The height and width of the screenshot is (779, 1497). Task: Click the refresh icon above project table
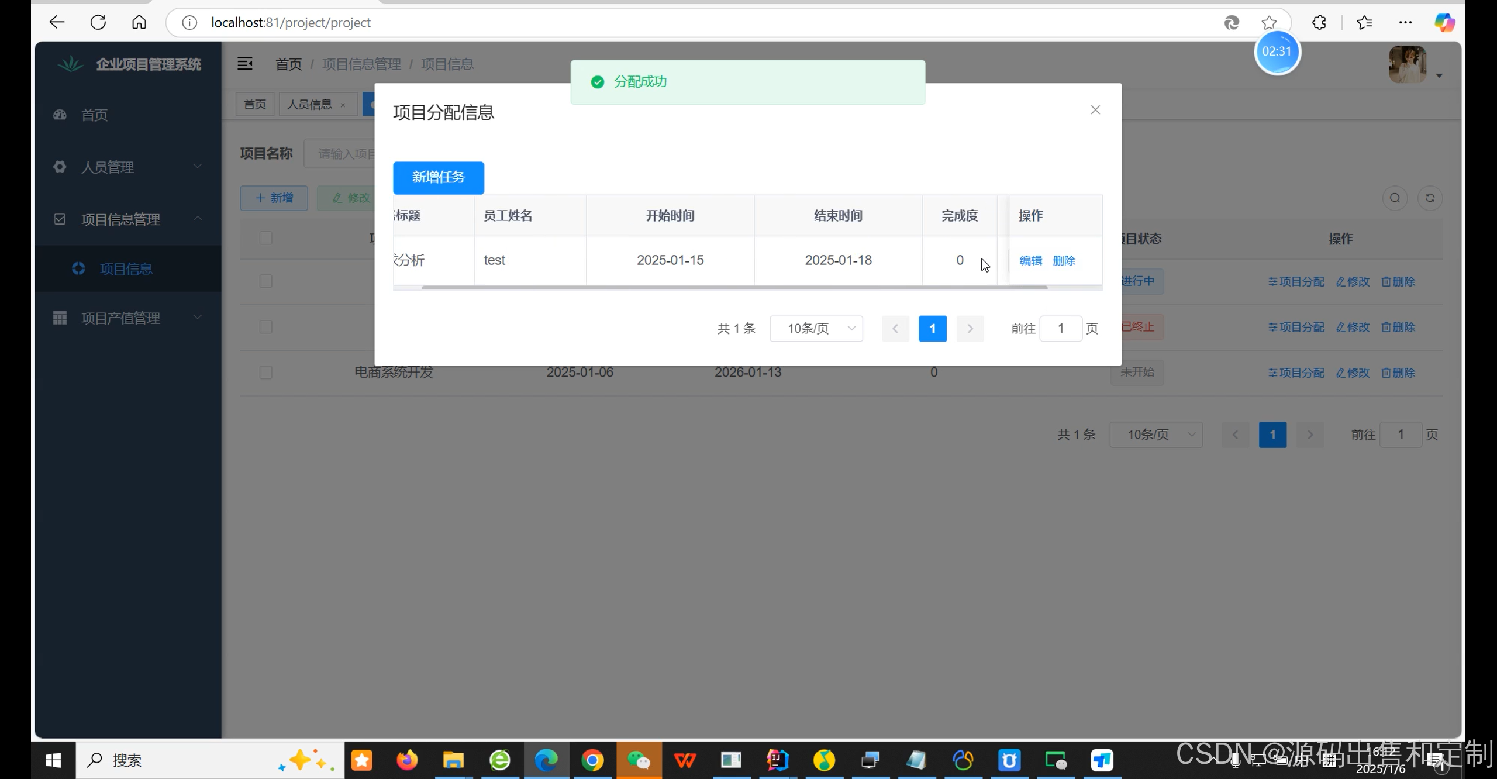coord(1430,198)
